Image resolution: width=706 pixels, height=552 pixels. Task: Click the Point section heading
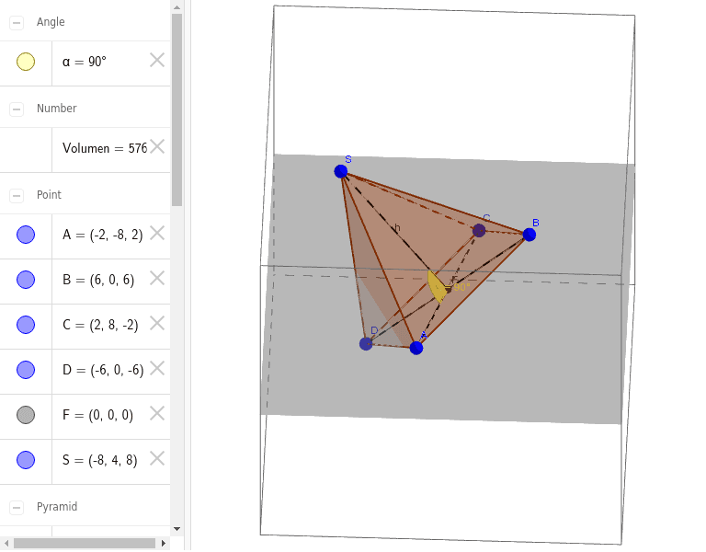tap(49, 195)
